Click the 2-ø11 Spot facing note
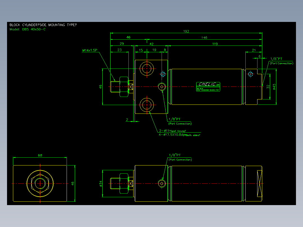 click(x=172, y=131)
